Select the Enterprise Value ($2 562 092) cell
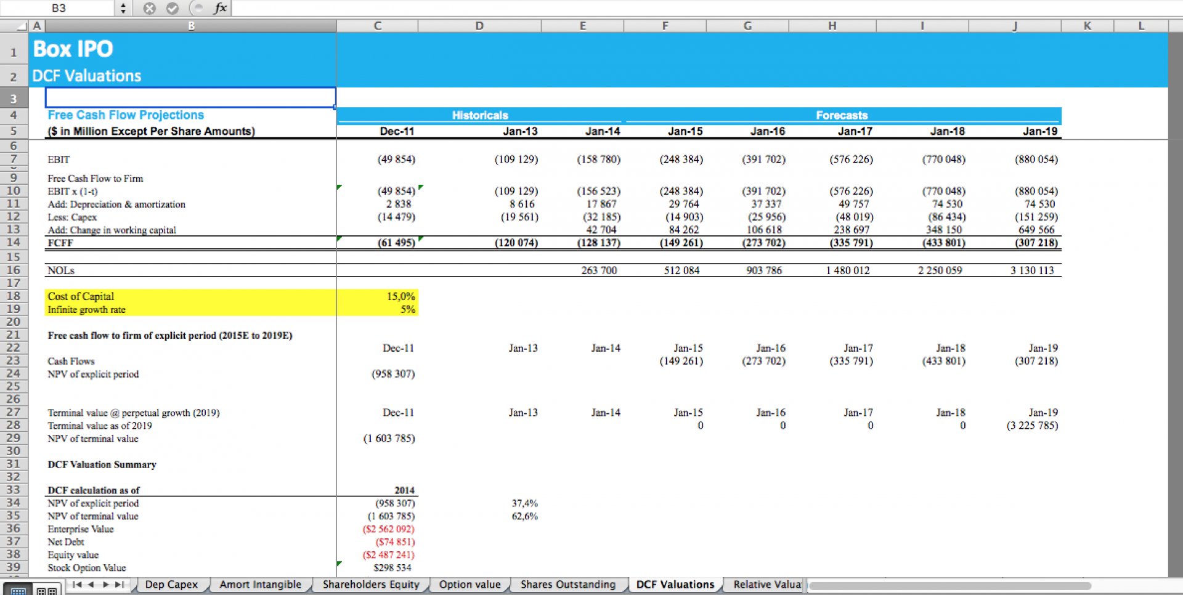1183x595 pixels. pyautogui.click(x=388, y=529)
